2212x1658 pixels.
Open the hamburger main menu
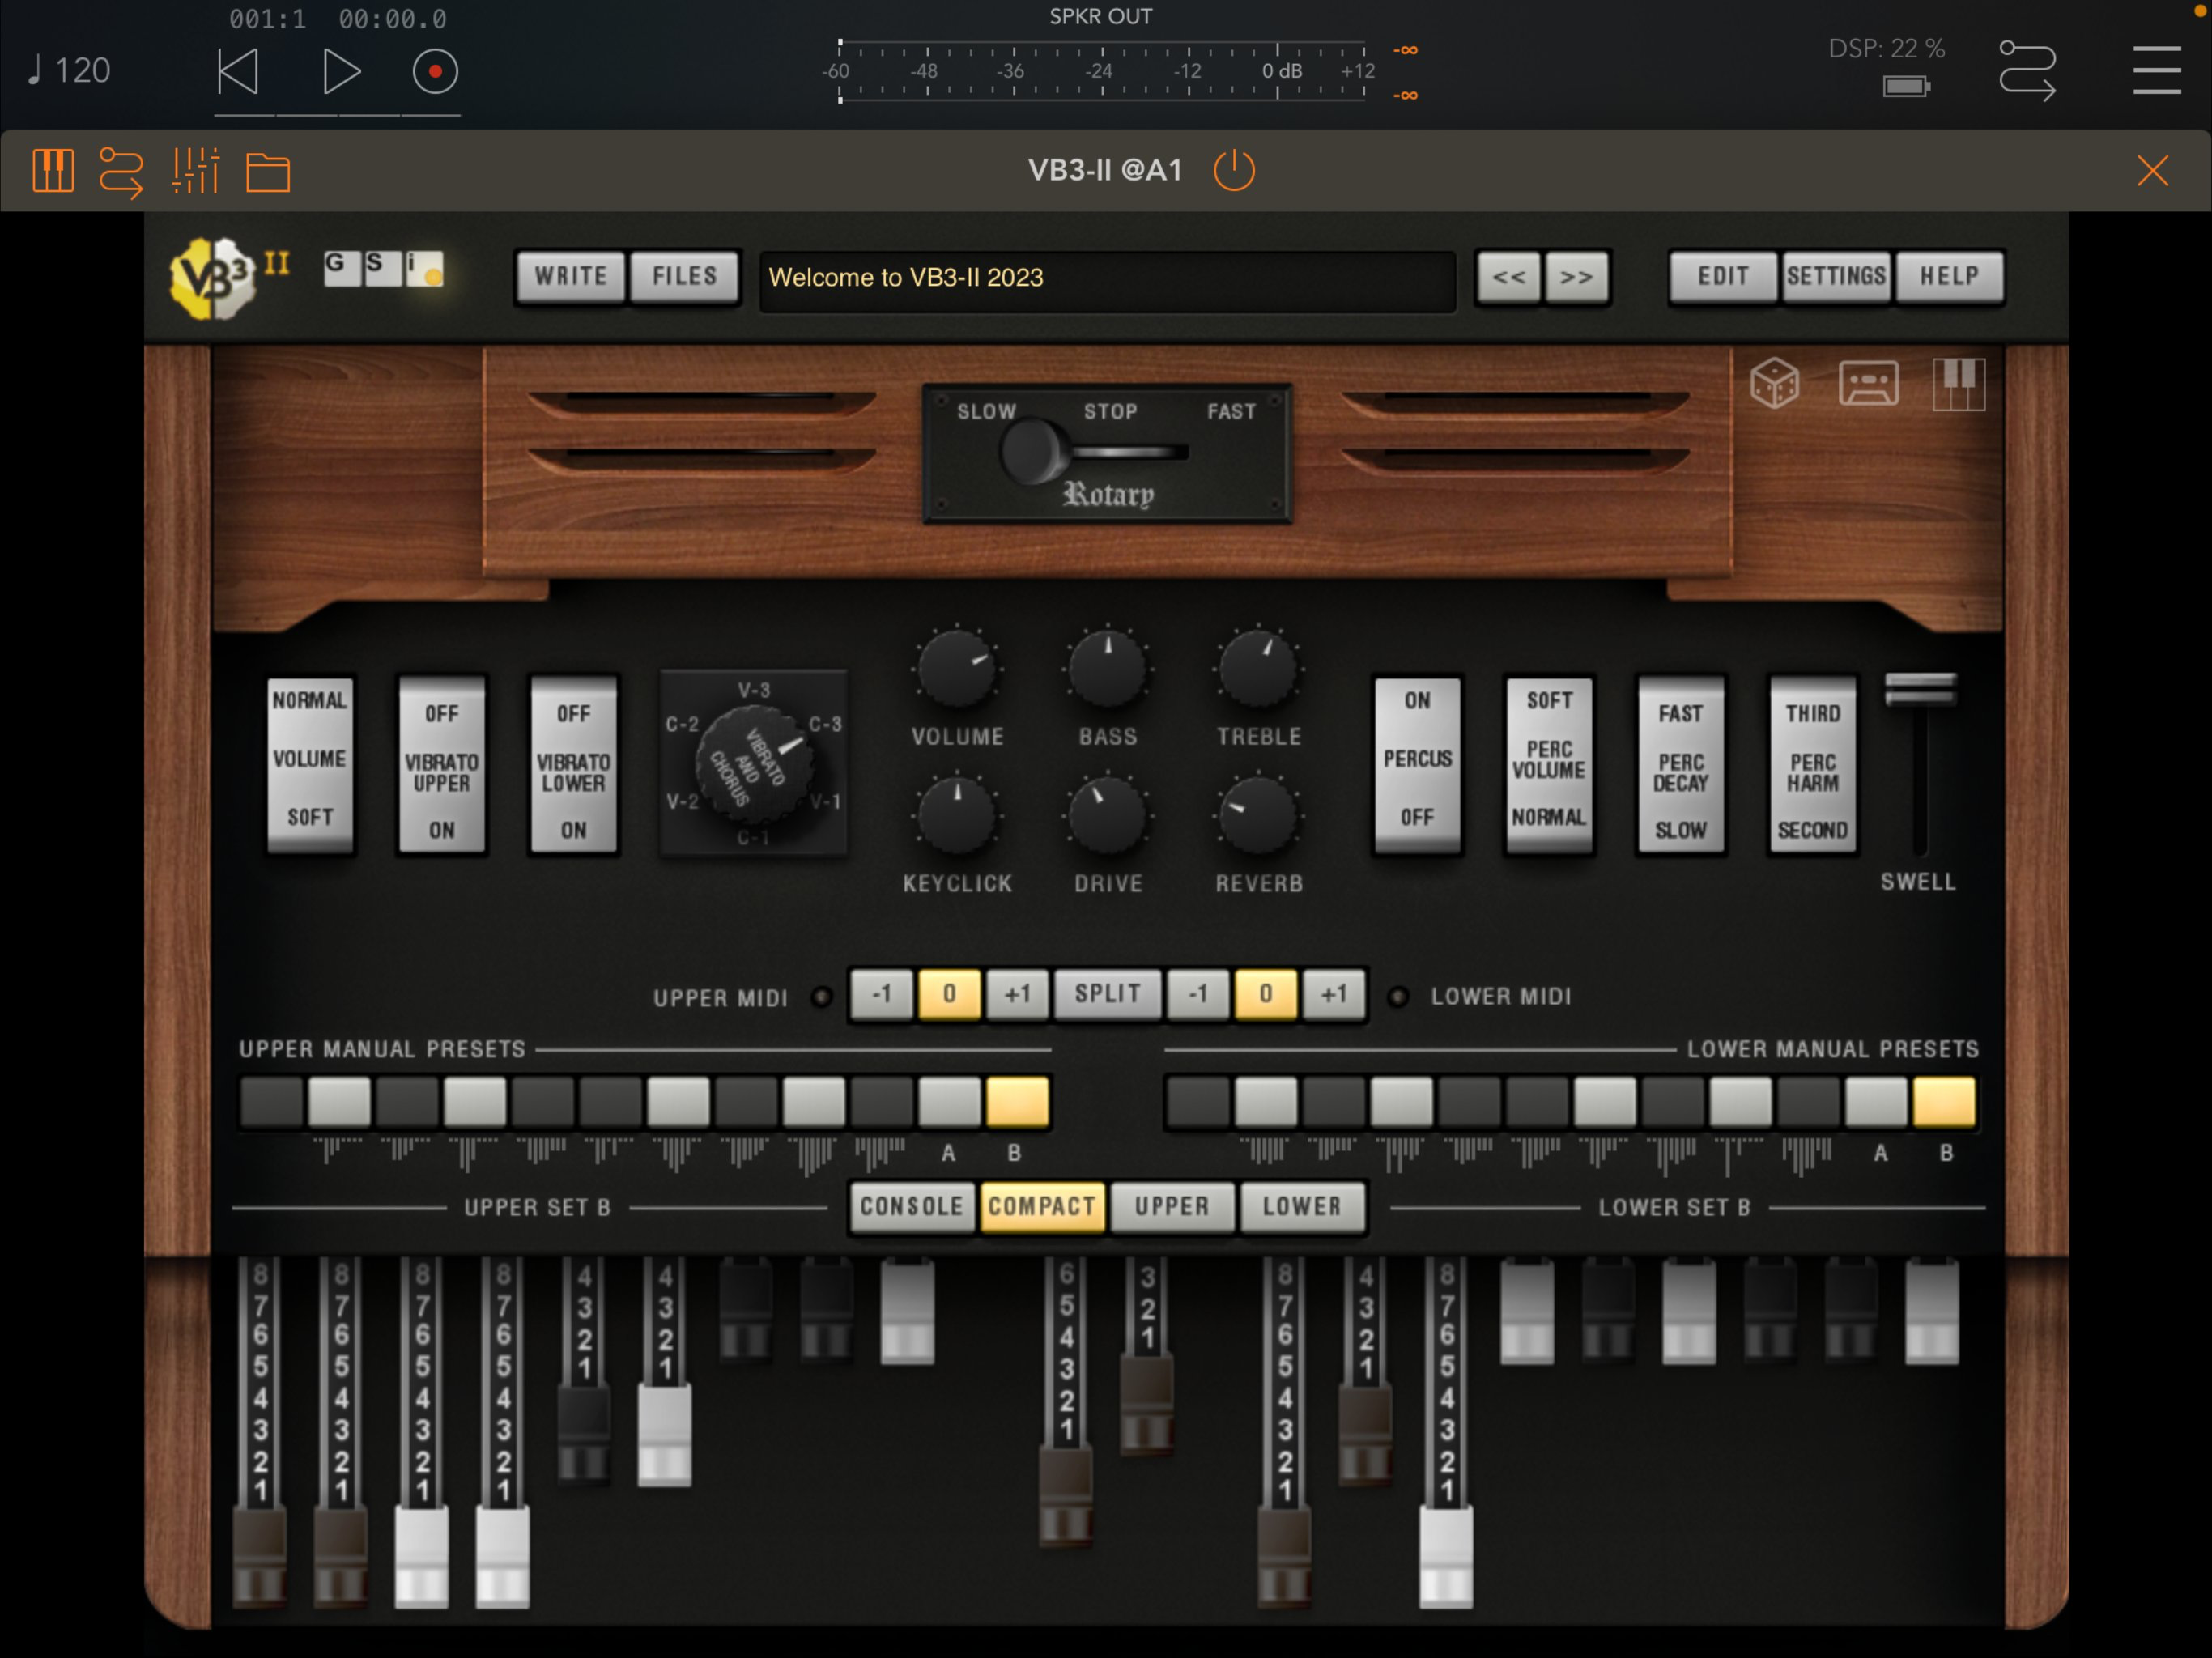2156,70
